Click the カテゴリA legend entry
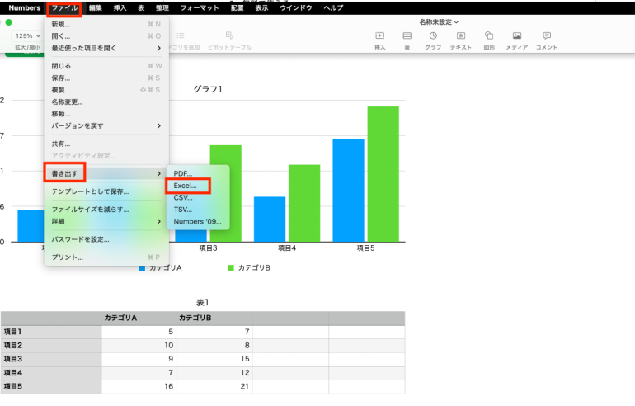 (x=160, y=268)
